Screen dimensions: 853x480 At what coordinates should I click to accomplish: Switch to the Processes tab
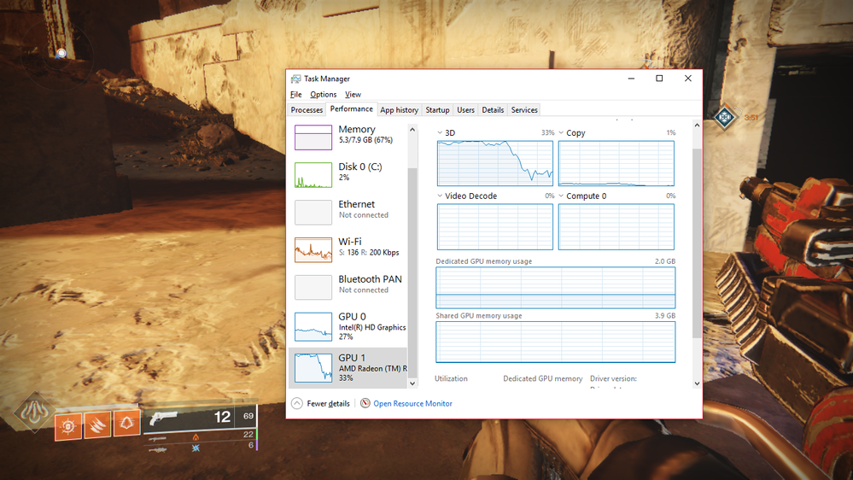(x=307, y=110)
